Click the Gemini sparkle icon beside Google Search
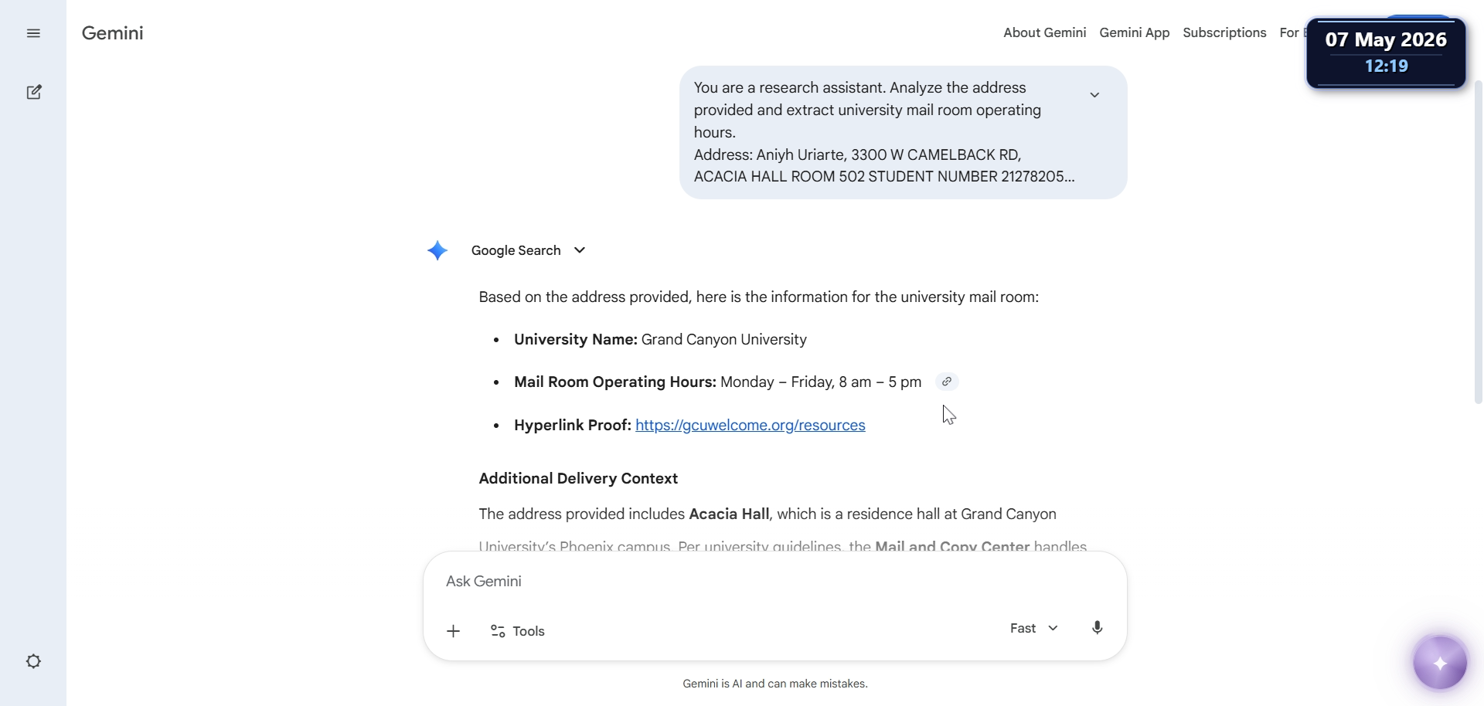The width and height of the screenshot is (1484, 706). (x=437, y=250)
